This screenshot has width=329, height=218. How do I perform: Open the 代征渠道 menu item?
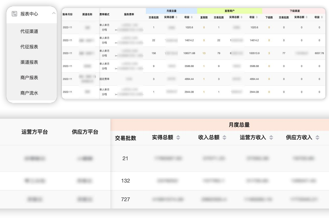pos(29,31)
